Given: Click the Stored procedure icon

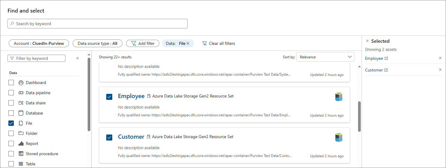Looking at the screenshot, I should (x=21, y=154).
